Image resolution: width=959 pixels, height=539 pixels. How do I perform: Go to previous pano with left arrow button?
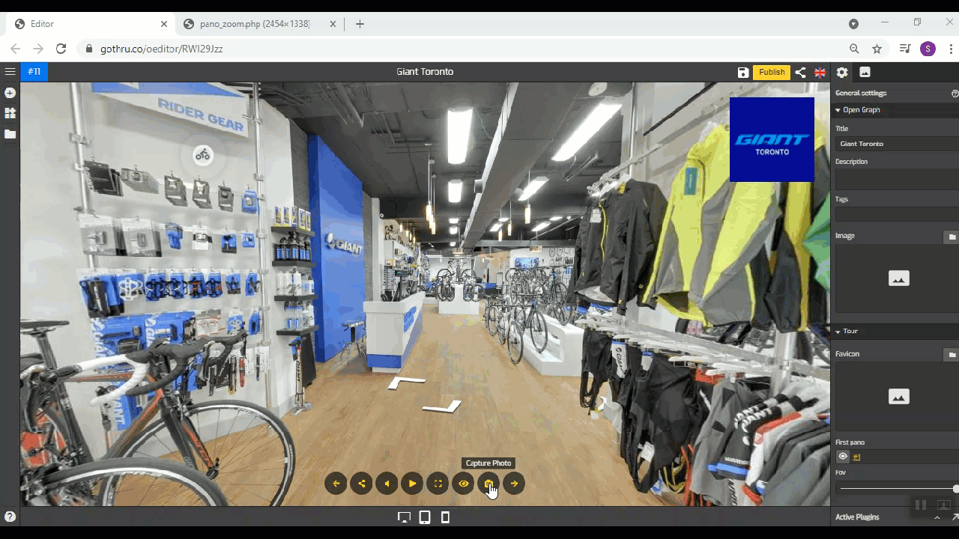pyautogui.click(x=336, y=484)
